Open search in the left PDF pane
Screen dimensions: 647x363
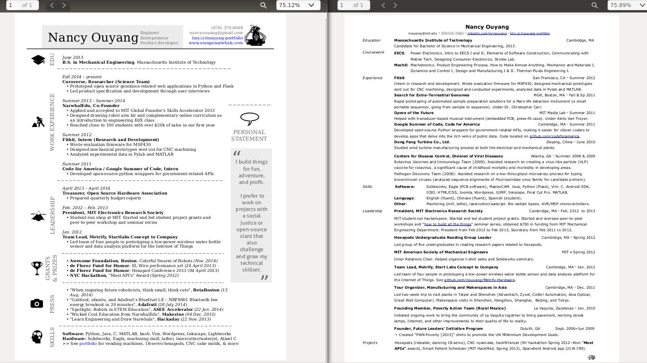[263, 5]
